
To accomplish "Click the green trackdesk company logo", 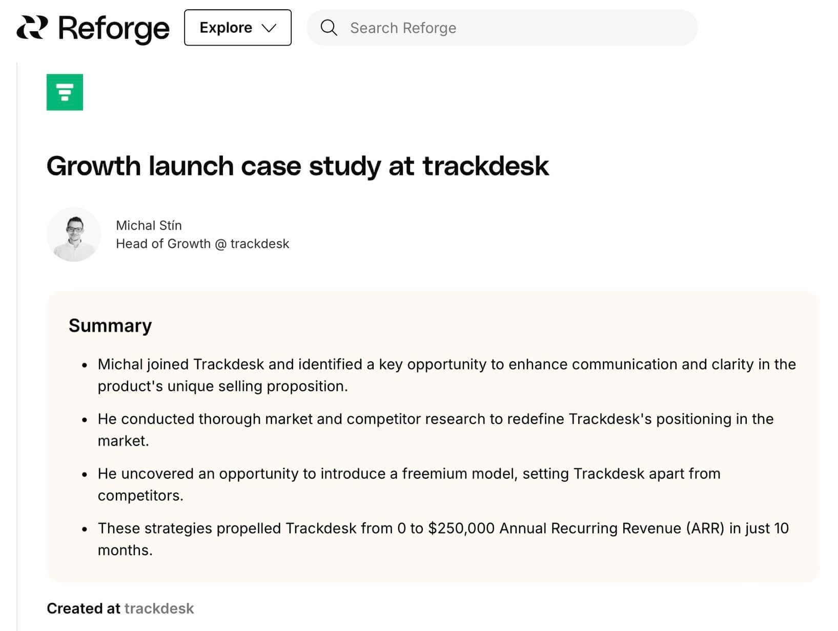I will coord(65,92).
